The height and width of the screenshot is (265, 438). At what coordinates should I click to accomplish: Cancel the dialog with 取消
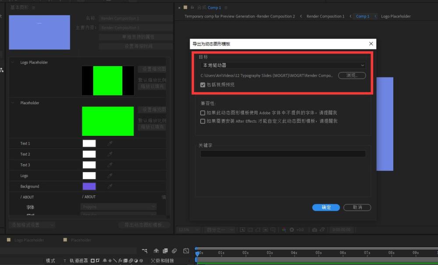click(x=357, y=208)
